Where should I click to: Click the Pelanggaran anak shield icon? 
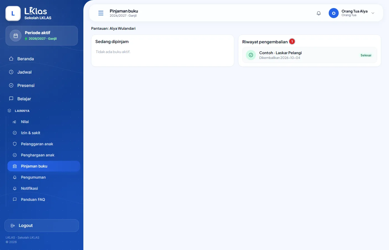pyautogui.click(x=15, y=144)
